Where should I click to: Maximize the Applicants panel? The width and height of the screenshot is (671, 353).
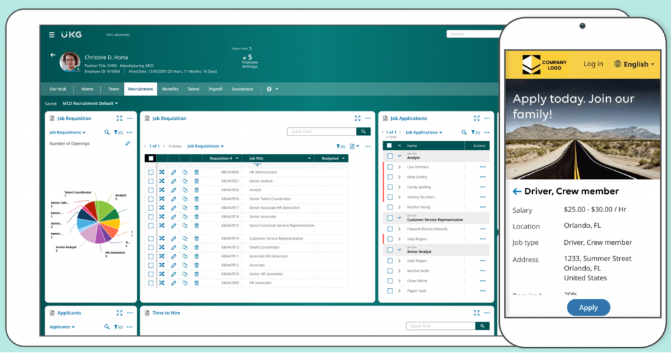tap(119, 313)
